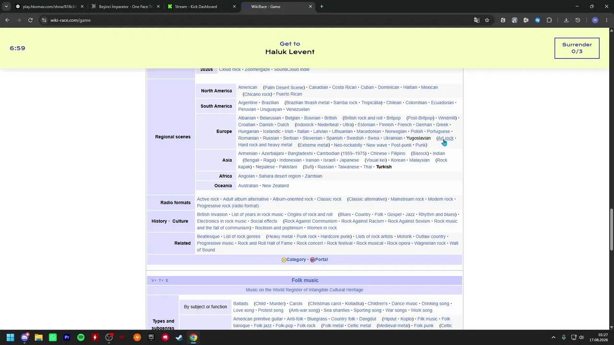
Task: Open Discord from the taskbar
Action: [x=24, y=337]
